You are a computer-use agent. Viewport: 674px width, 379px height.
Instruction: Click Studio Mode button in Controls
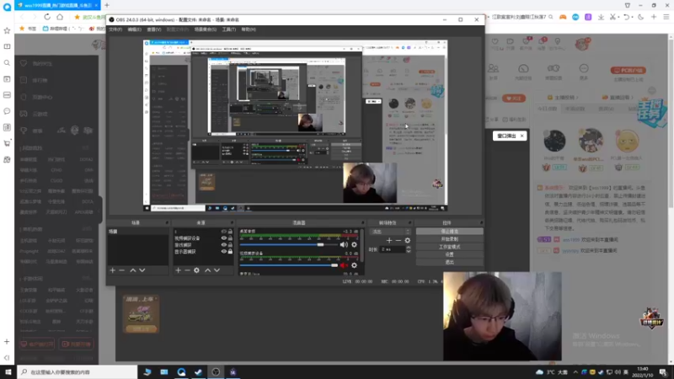pyautogui.click(x=449, y=247)
